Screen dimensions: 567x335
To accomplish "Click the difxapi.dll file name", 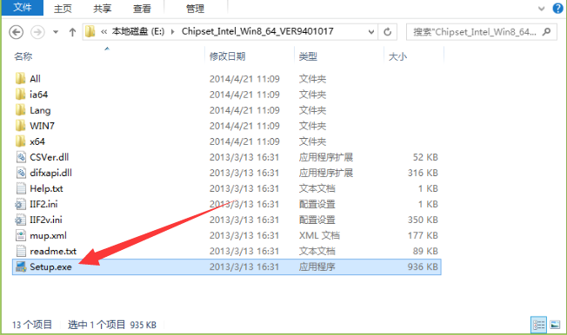I will pyautogui.click(x=50, y=173).
